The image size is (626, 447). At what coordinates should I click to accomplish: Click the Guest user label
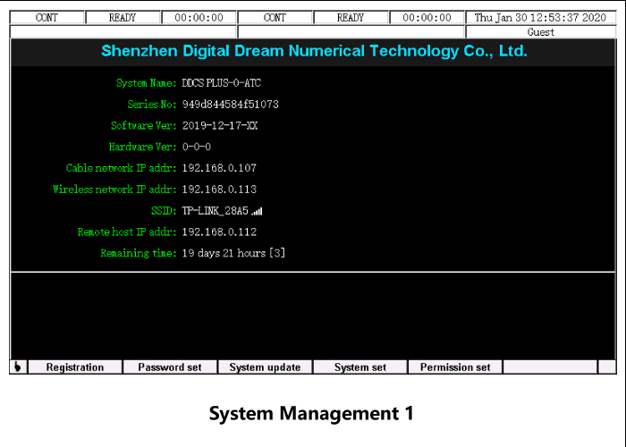click(540, 32)
